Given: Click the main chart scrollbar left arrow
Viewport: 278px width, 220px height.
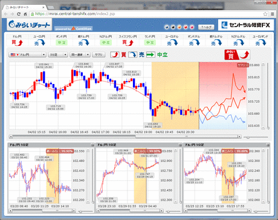Looking at the screenshot, I should (11, 137).
